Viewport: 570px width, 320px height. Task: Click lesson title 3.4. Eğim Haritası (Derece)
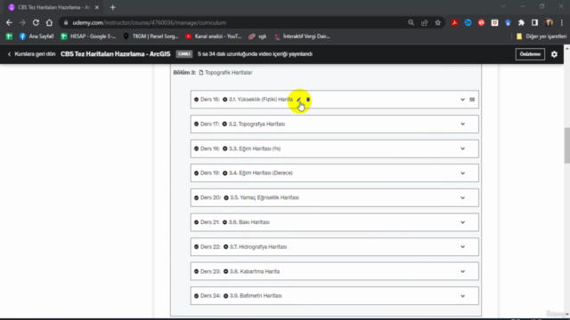261,173
